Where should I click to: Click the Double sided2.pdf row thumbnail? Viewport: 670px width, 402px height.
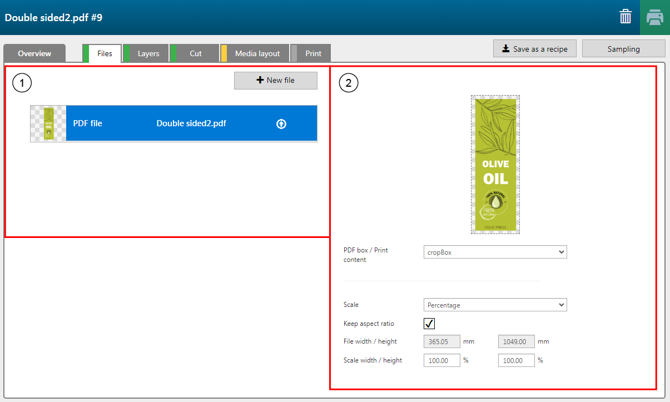pyautogui.click(x=48, y=123)
